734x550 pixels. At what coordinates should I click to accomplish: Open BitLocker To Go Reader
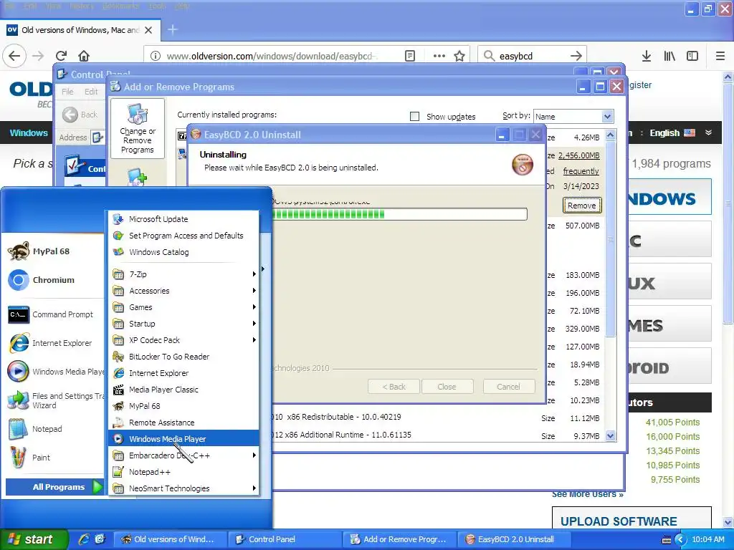coord(183,357)
